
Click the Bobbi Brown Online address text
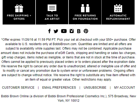68,98
